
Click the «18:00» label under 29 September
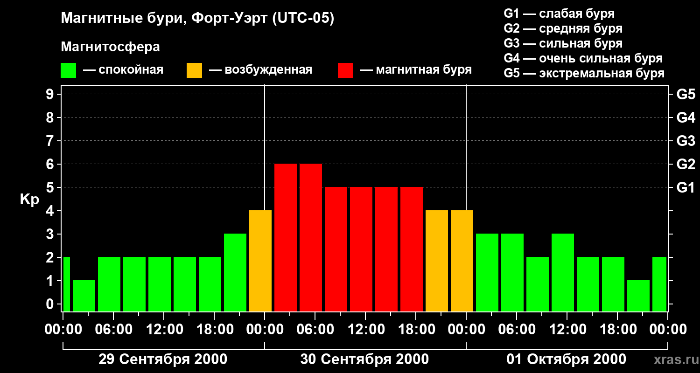(x=214, y=330)
